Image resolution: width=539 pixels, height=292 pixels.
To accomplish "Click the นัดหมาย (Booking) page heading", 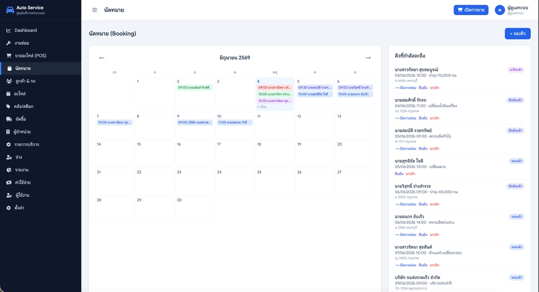I will [112, 34].
